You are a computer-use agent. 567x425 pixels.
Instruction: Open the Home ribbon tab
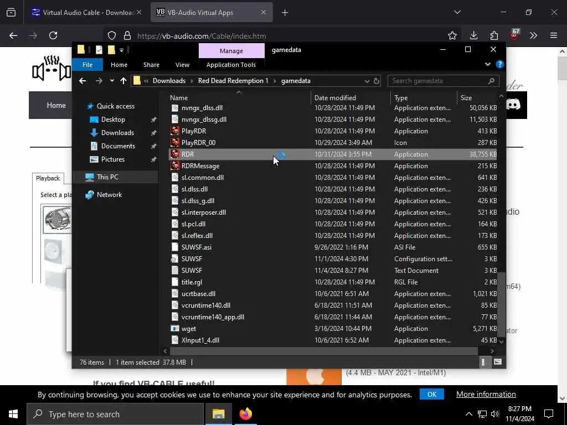tap(119, 65)
